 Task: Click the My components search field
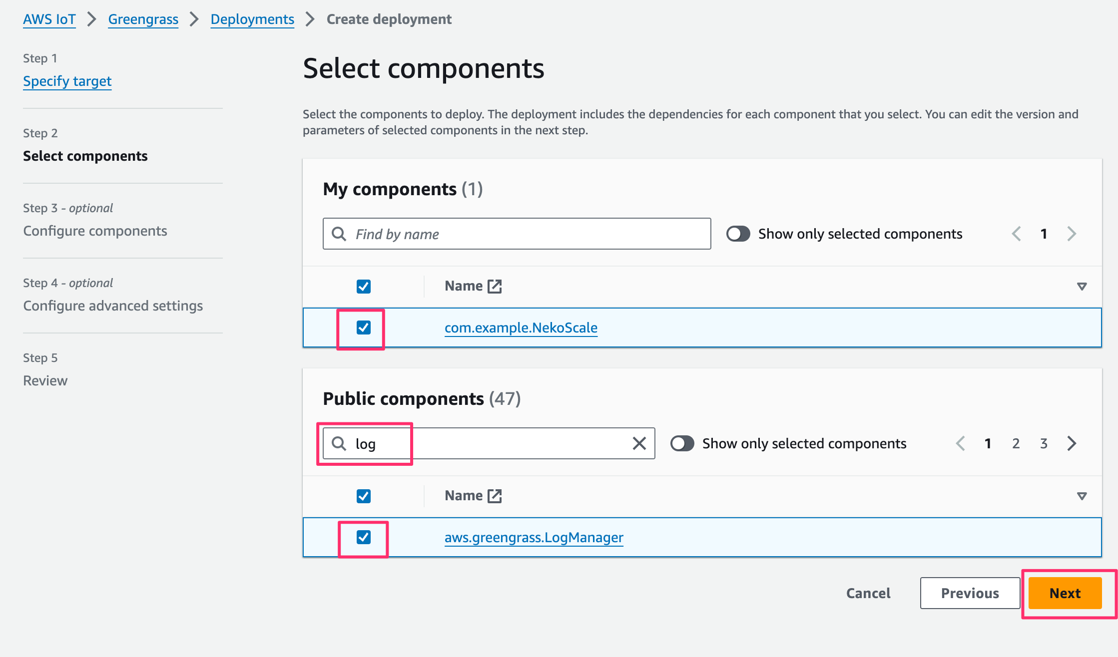coord(517,234)
